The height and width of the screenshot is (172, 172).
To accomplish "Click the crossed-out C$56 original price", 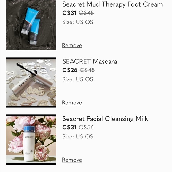I will point(86,127).
